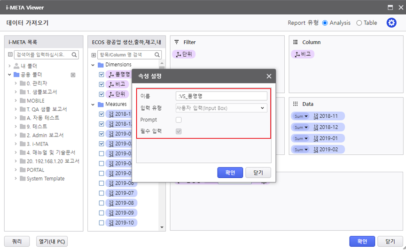406x250 pixels.
Task: Open the 입력 유형 dropdown
Action: [221, 108]
